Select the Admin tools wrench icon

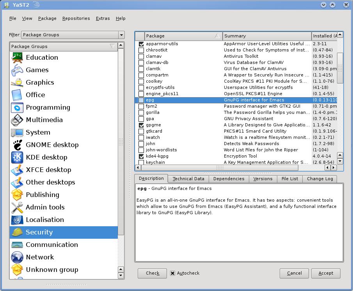tap(17, 207)
